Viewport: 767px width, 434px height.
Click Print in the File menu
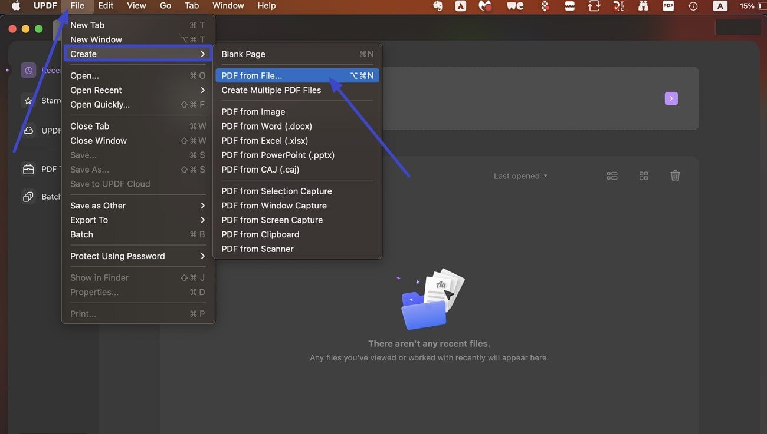[x=83, y=313]
